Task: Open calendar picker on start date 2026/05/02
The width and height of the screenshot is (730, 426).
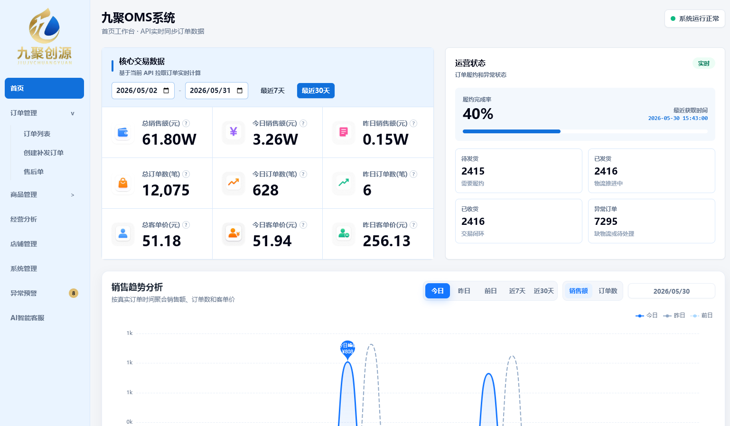Action: click(166, 91)
